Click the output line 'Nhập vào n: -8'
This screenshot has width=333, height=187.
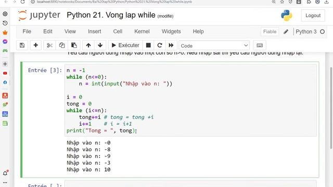click(x=88, y=150)
